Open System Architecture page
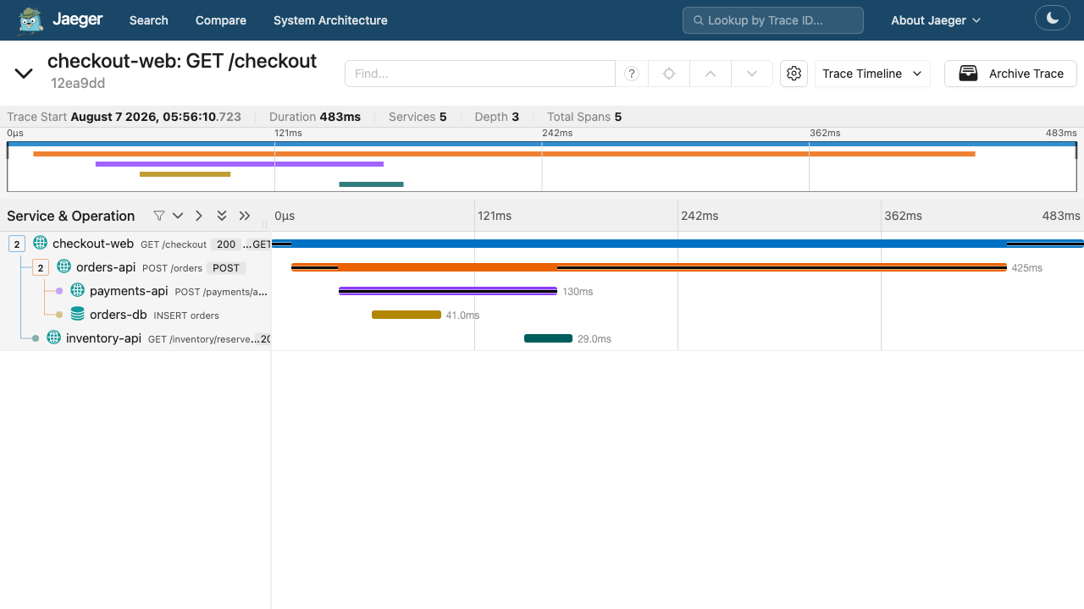The width and height of the screenshot is (1084, 609). point(330,20)
